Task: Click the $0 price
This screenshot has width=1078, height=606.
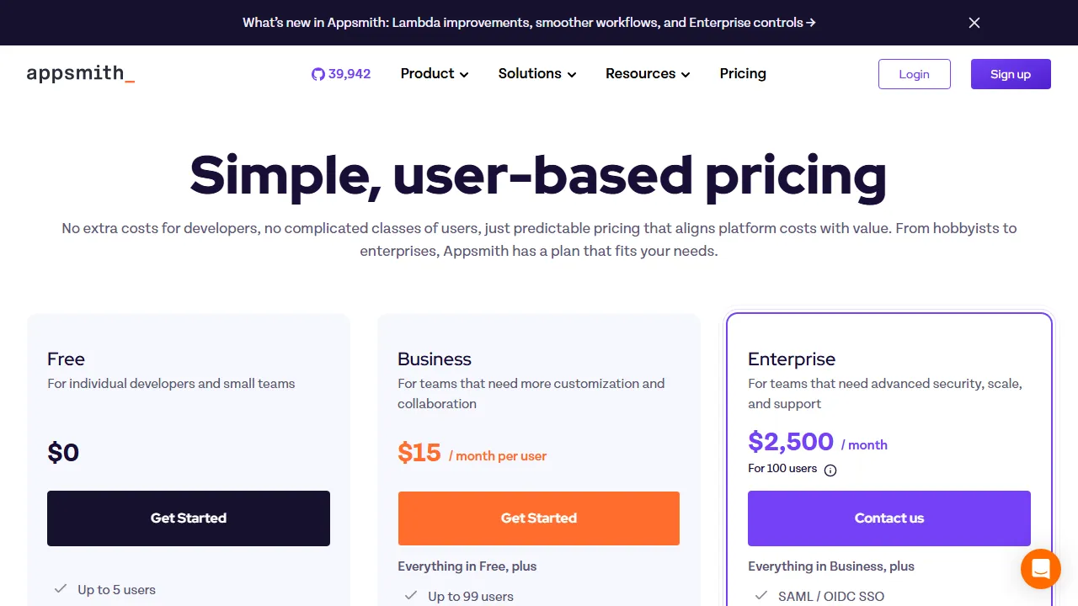Action: 63,453
